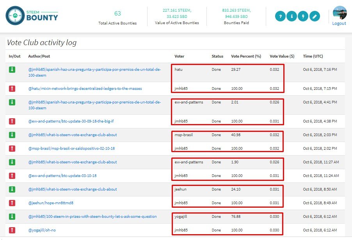Select timestamp Oct 6, 2018, 8:49 AM
This screenshot has width=352, height=240.
coord(320,203)
